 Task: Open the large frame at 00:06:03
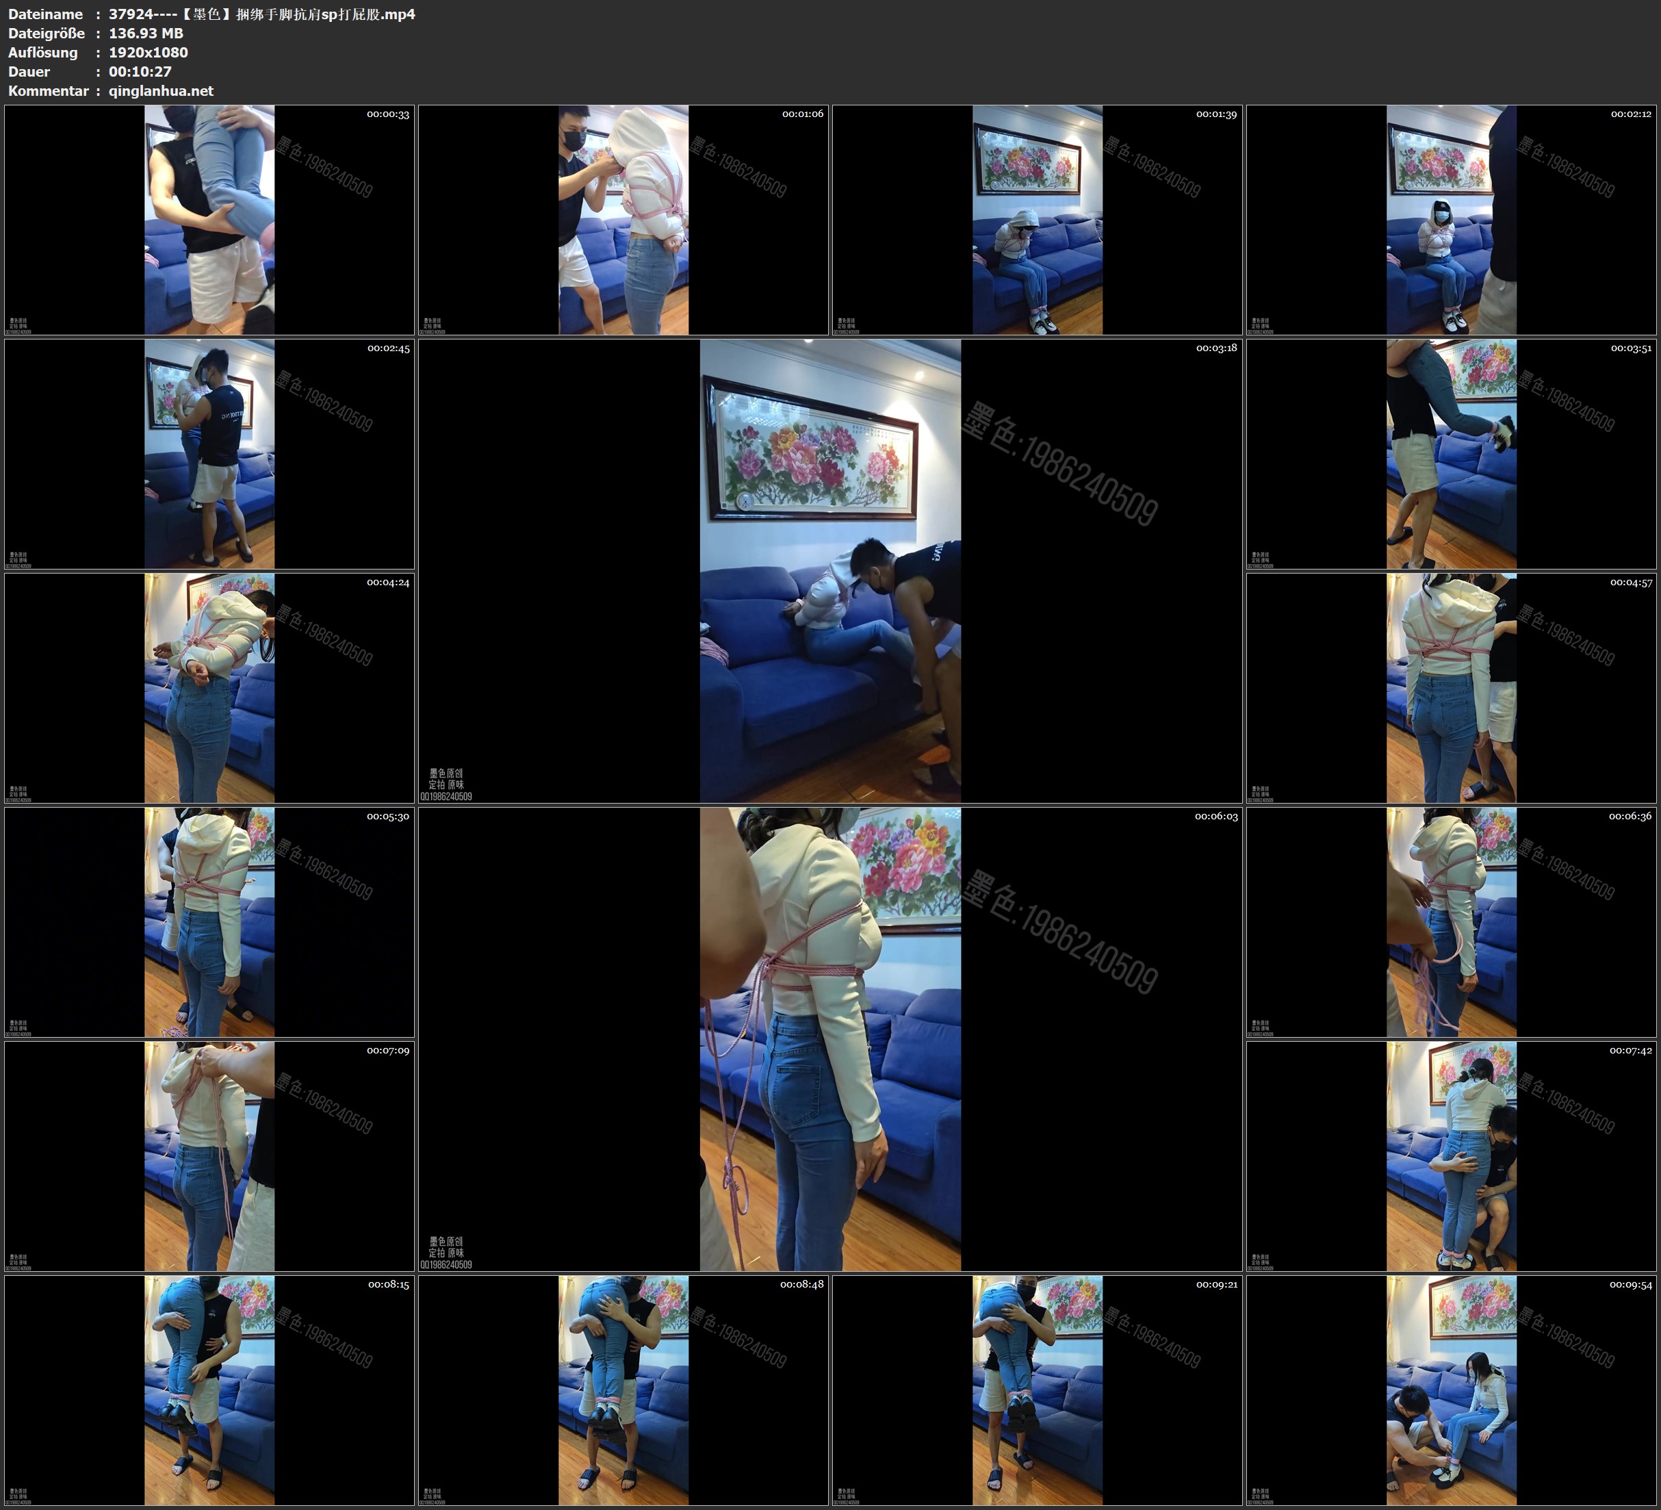829,1038
